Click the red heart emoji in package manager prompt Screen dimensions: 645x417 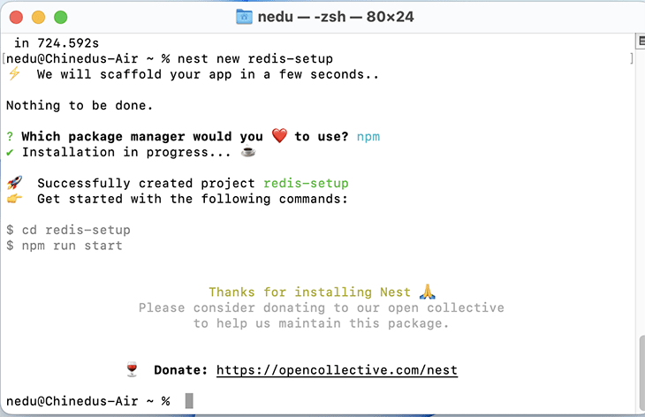point(279,136)
